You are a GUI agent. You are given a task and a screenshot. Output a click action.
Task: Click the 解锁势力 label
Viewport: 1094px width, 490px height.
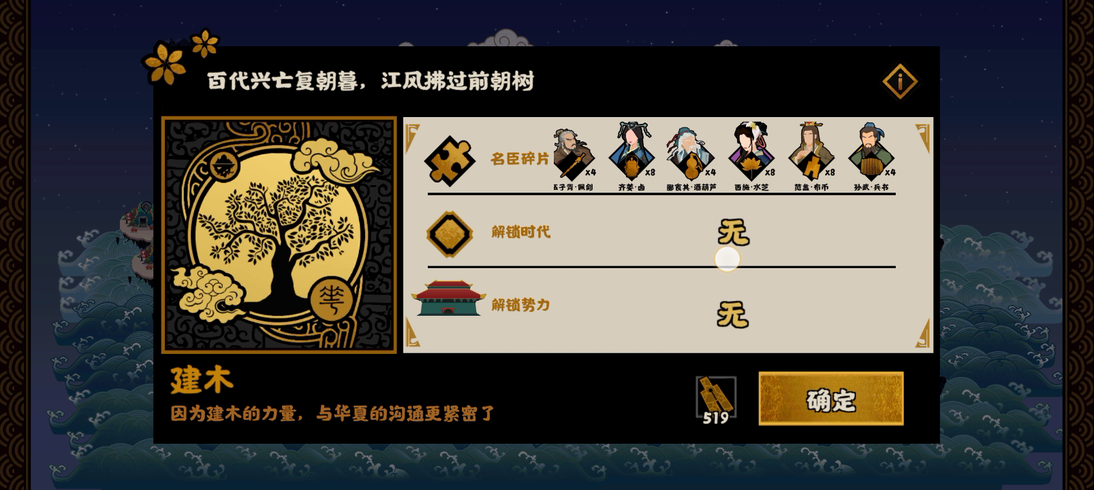coord(520,305)
